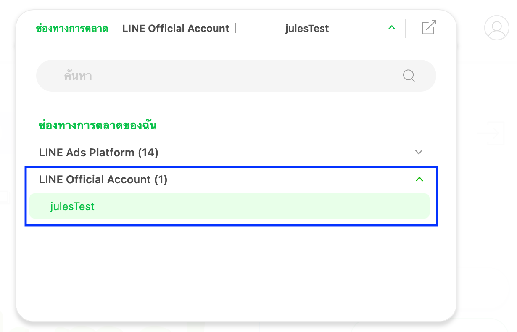Click the ค้นหา search field
The image size is (517, 332).
[236, 76]
